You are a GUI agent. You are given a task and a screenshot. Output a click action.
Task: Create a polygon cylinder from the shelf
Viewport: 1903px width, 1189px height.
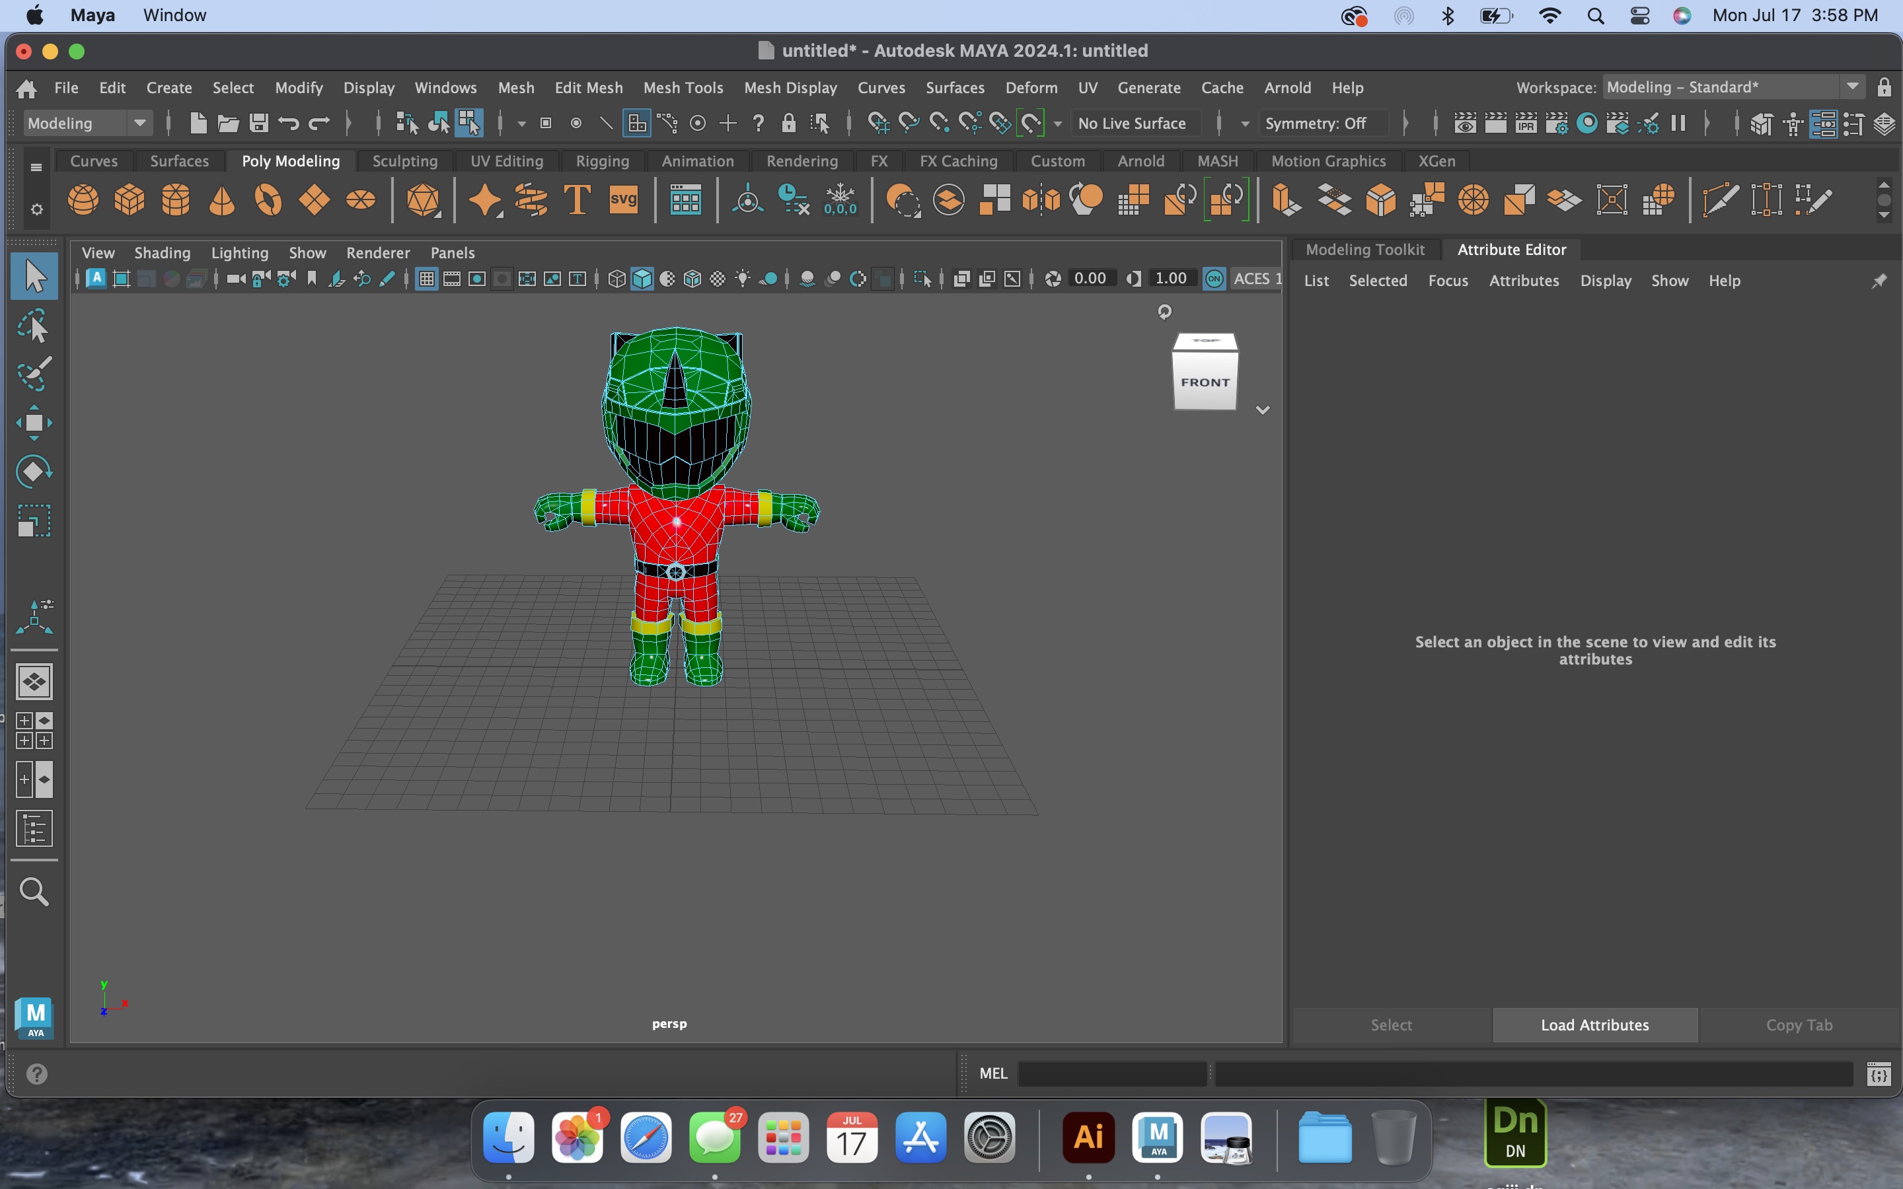point(176,199)
